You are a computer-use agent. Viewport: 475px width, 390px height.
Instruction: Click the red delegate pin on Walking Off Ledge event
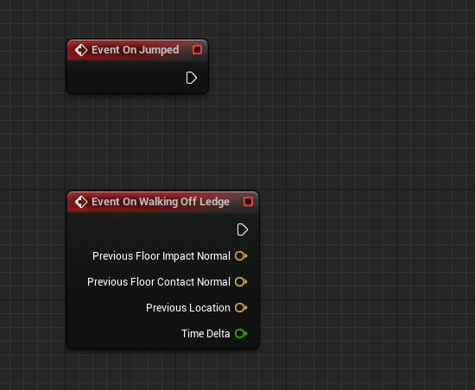click(x=248, y=202)
